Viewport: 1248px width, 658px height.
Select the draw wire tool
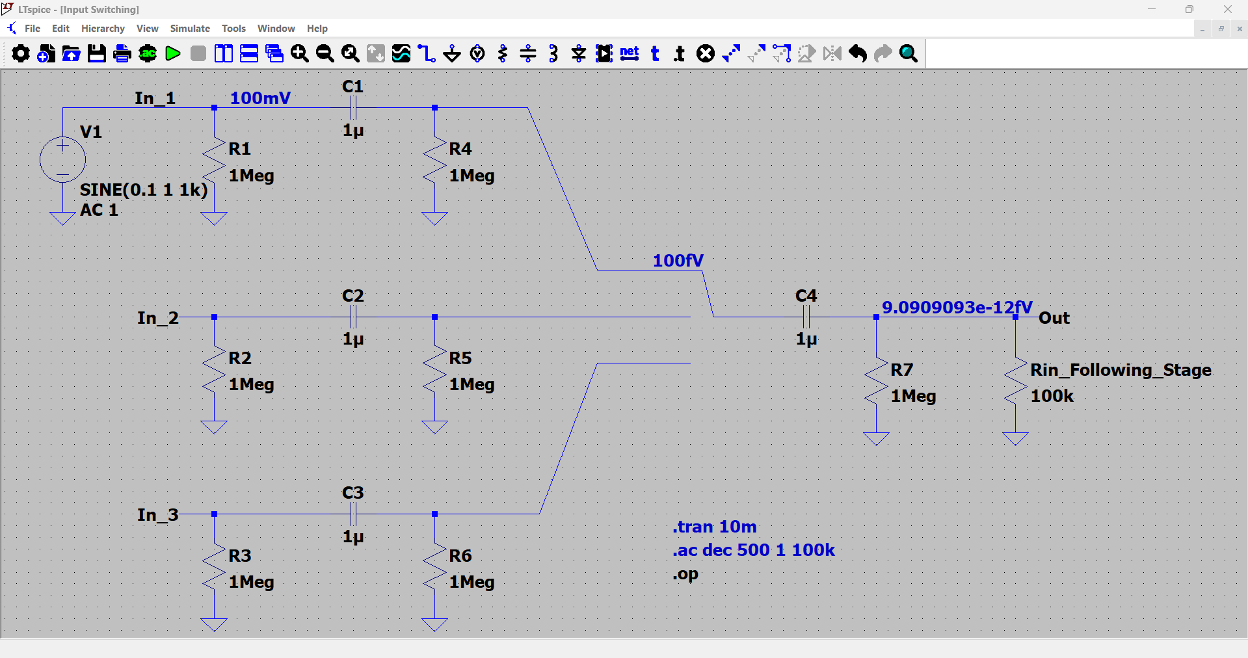(x=427, y=53)
